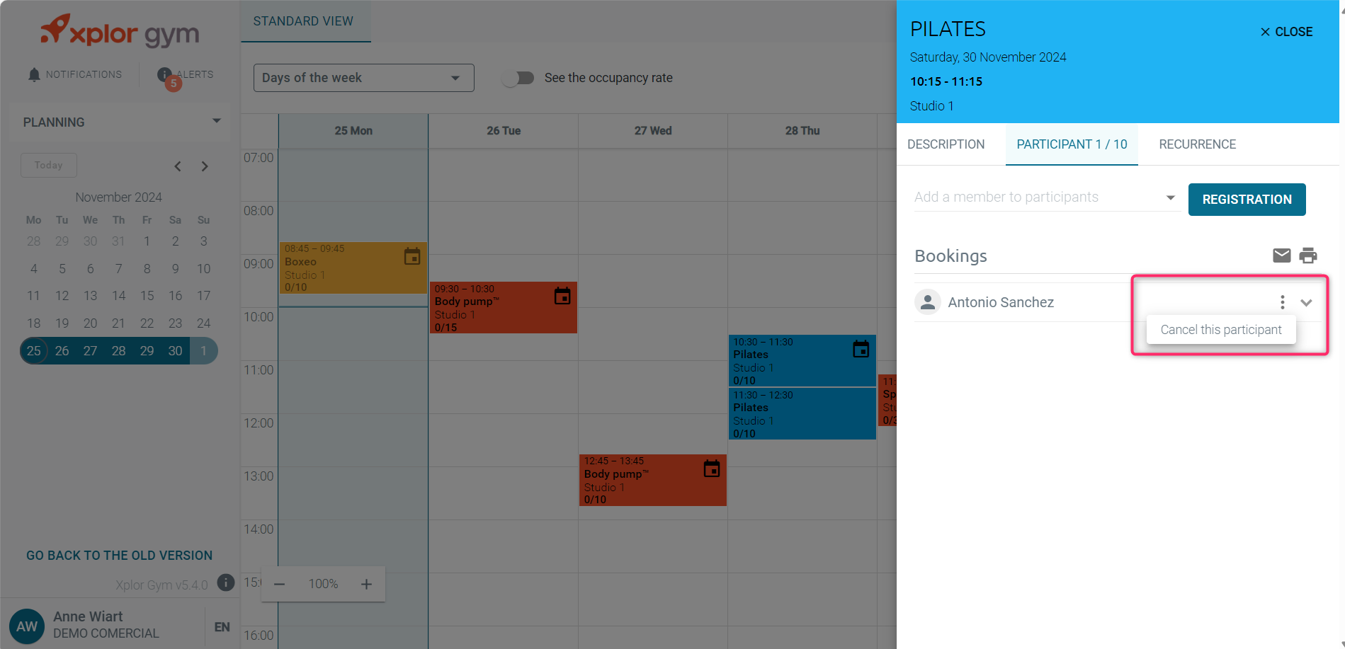
Task: Print the bookings list using printer icon
Action: point(1308,255)
